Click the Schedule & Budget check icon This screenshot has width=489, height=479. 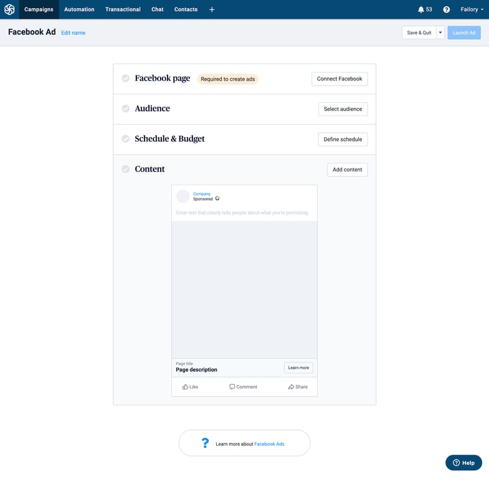coord(126,138)
